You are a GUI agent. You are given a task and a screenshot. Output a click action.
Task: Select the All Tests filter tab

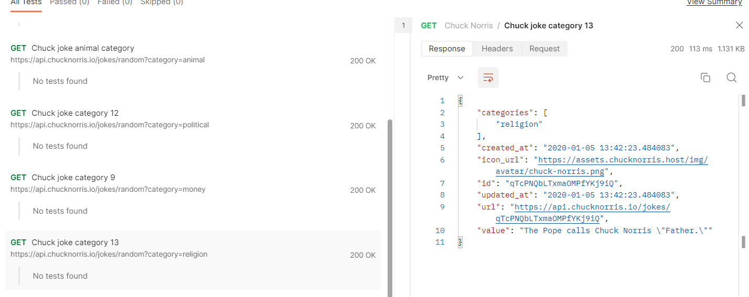point(26,3)
